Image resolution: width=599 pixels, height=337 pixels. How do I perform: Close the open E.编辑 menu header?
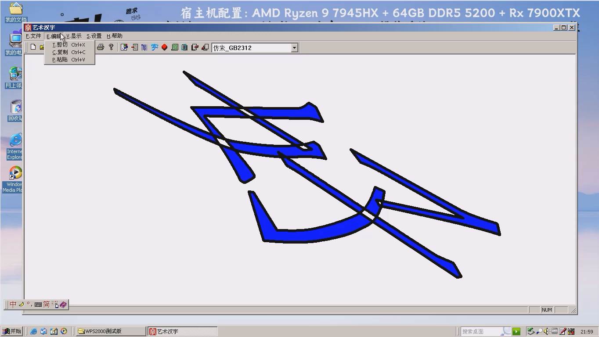(54, 36)
